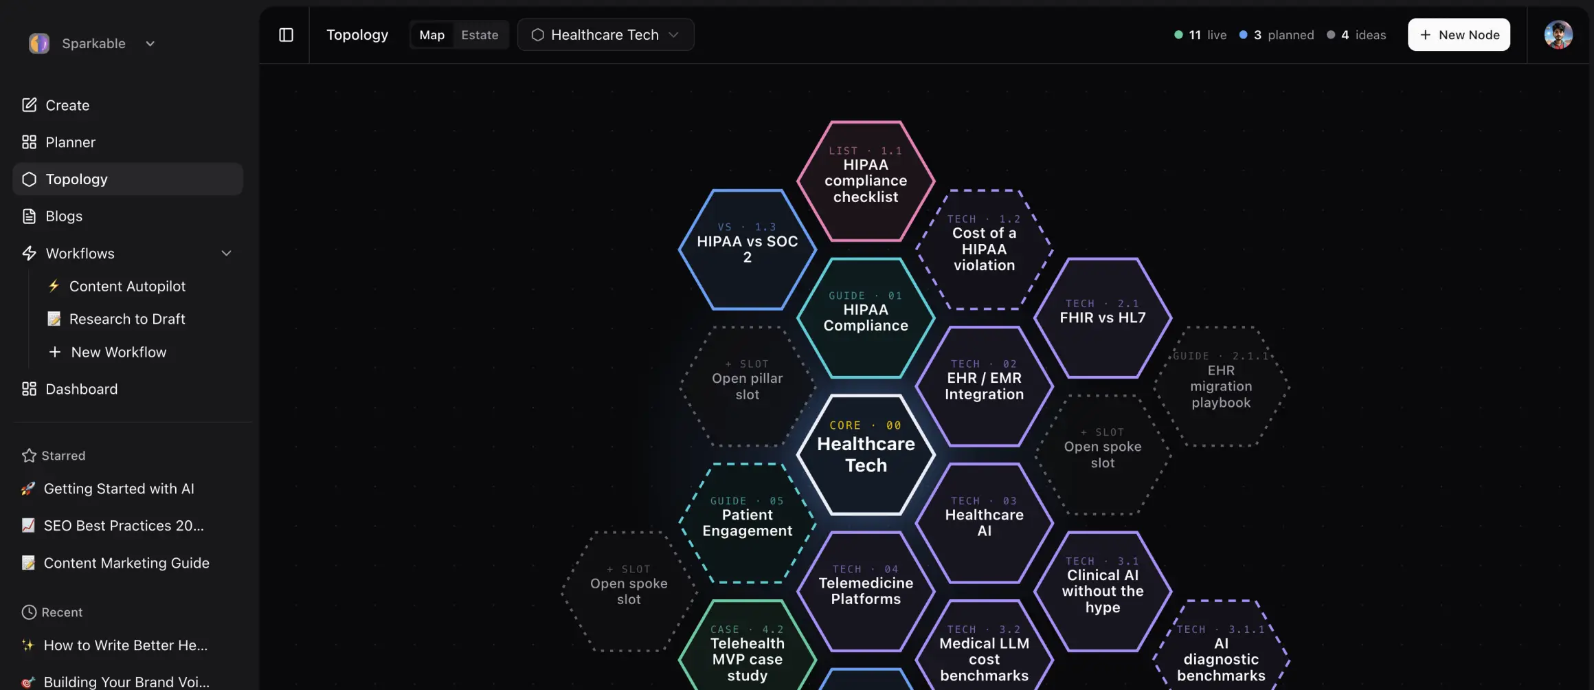Click the Starred star icon

pyautogui.click(x=29, y=456)
